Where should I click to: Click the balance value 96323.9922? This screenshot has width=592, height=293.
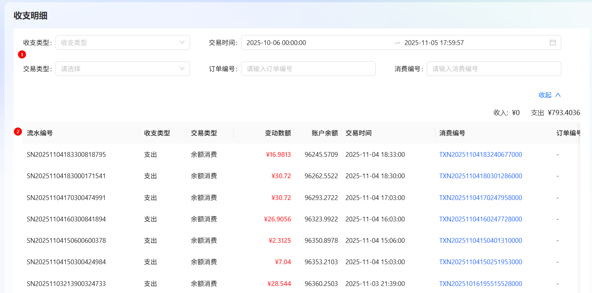point(321,219)
